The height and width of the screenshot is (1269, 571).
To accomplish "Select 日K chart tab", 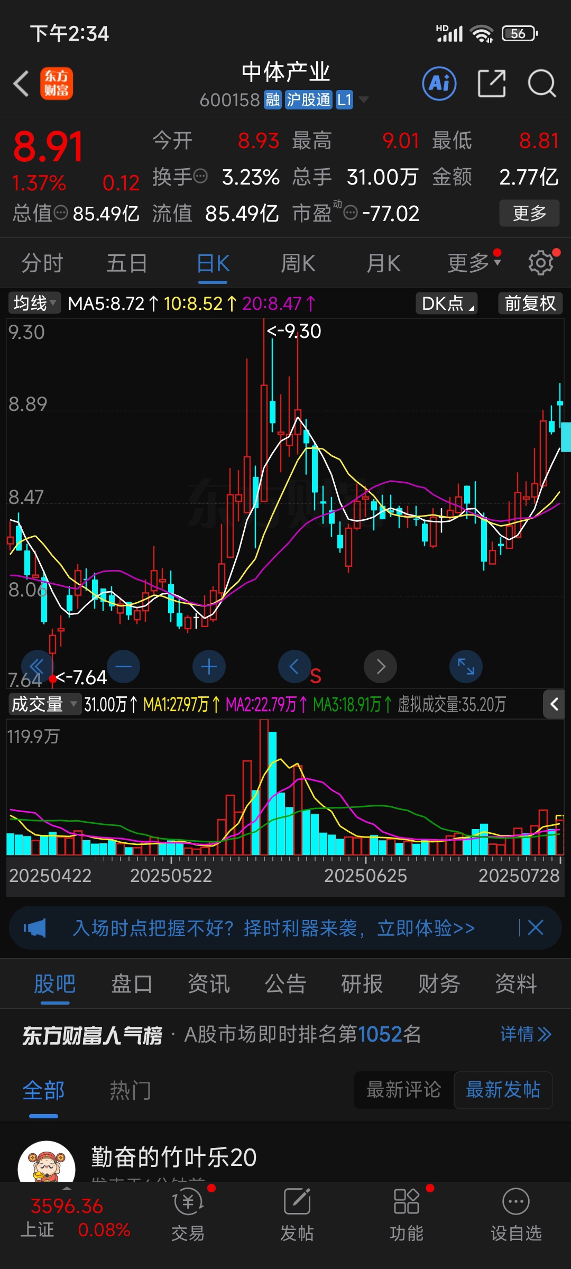I will pos(213,263).
